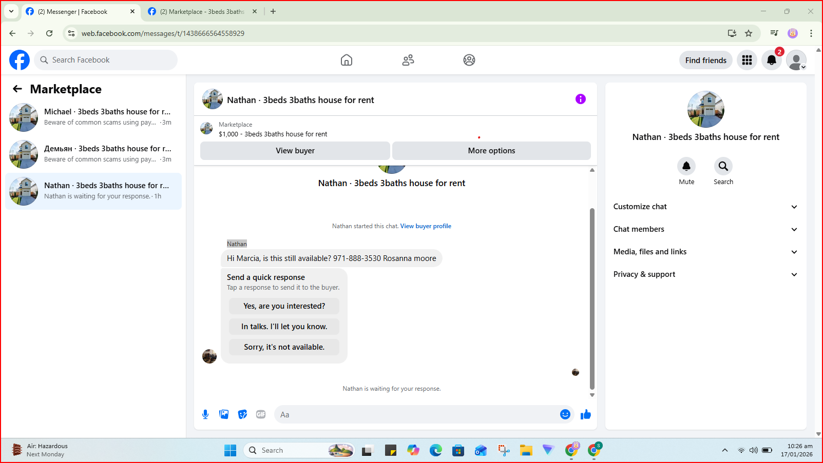Viewport: 823px width, 463px height.
Task: Expand Chat members section
Action: point(706,229)
